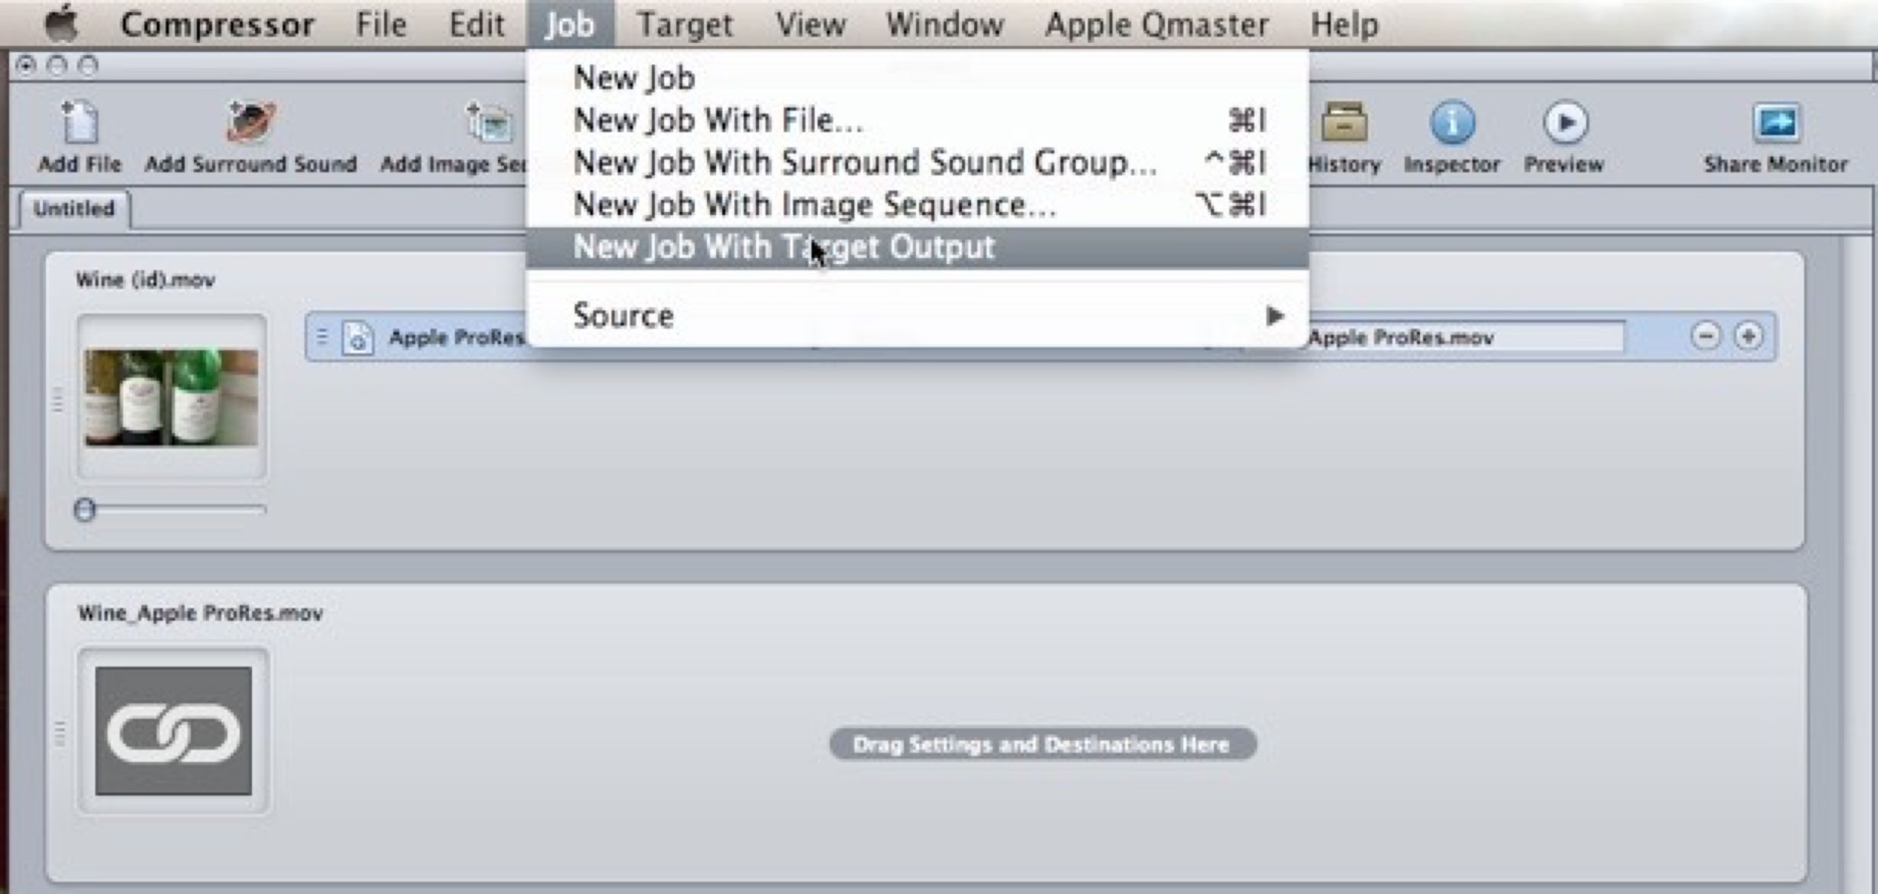Click the Apple ProRes setting document icon
The width and height of the screenshot is (1878, 894).
(358, 337)
